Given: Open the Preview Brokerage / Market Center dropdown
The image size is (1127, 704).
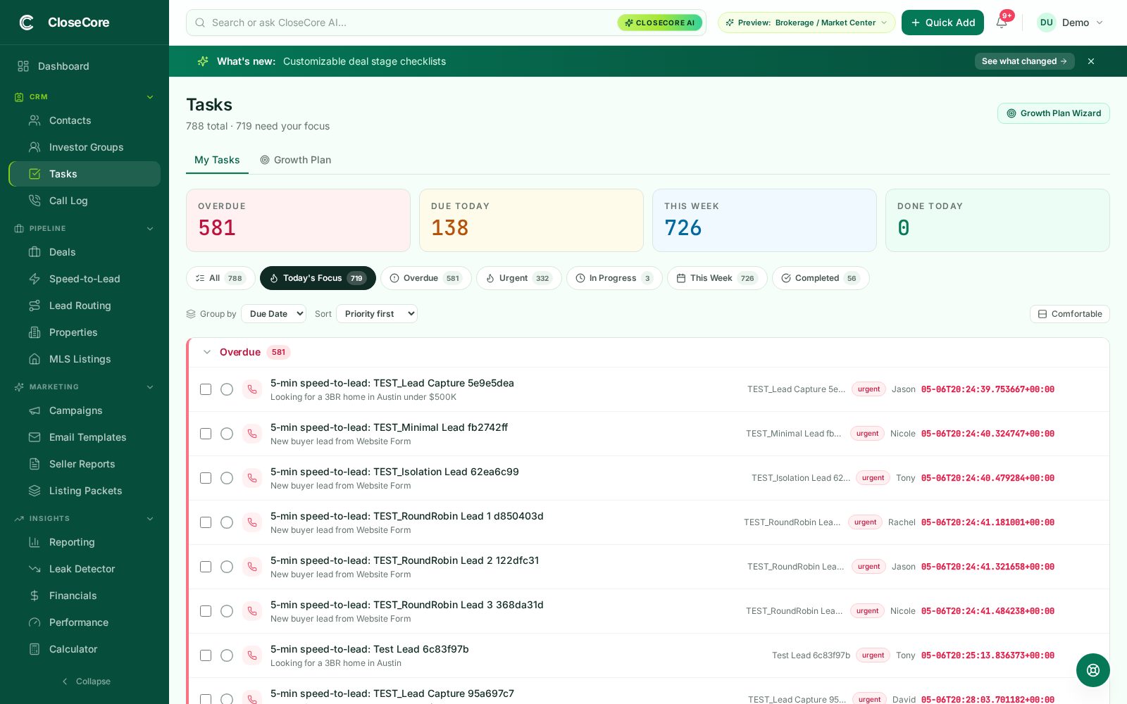Looking at the screenshot, I should point(807,23).
